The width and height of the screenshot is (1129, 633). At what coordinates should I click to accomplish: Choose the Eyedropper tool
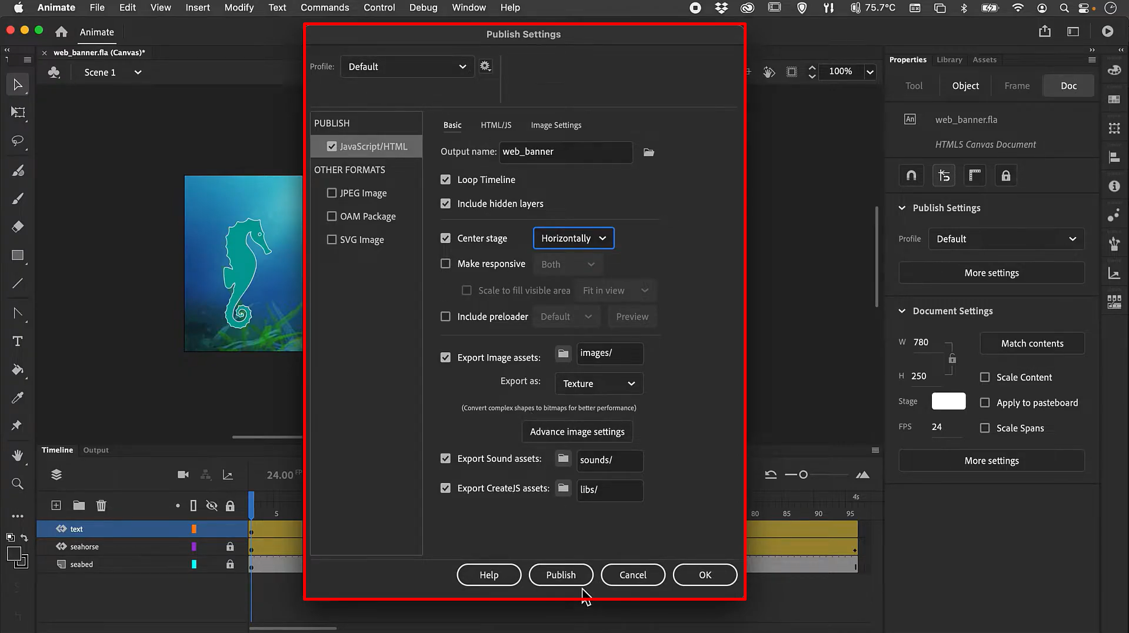tap(18, 398)
